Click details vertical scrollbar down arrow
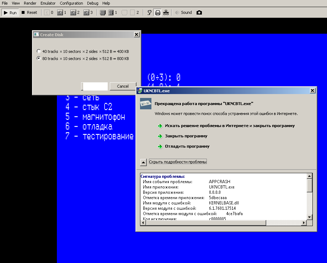The height and width of the screenshot is (263, 327). tap(309, 217)
